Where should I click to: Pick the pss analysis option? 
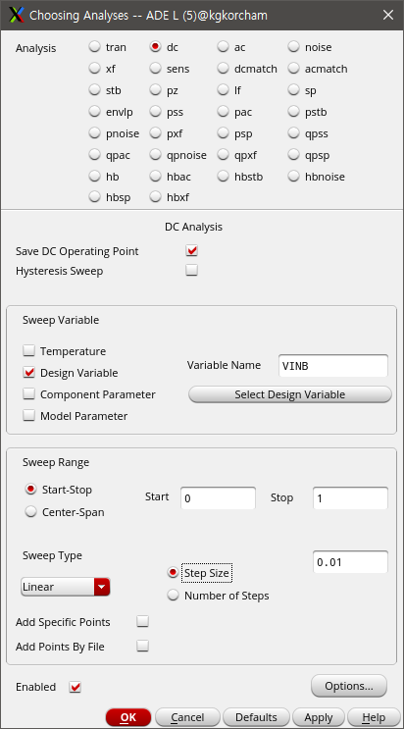tap(156, 112)
